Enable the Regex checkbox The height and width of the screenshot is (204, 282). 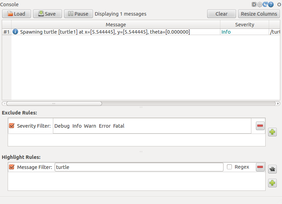pos(229,167)
